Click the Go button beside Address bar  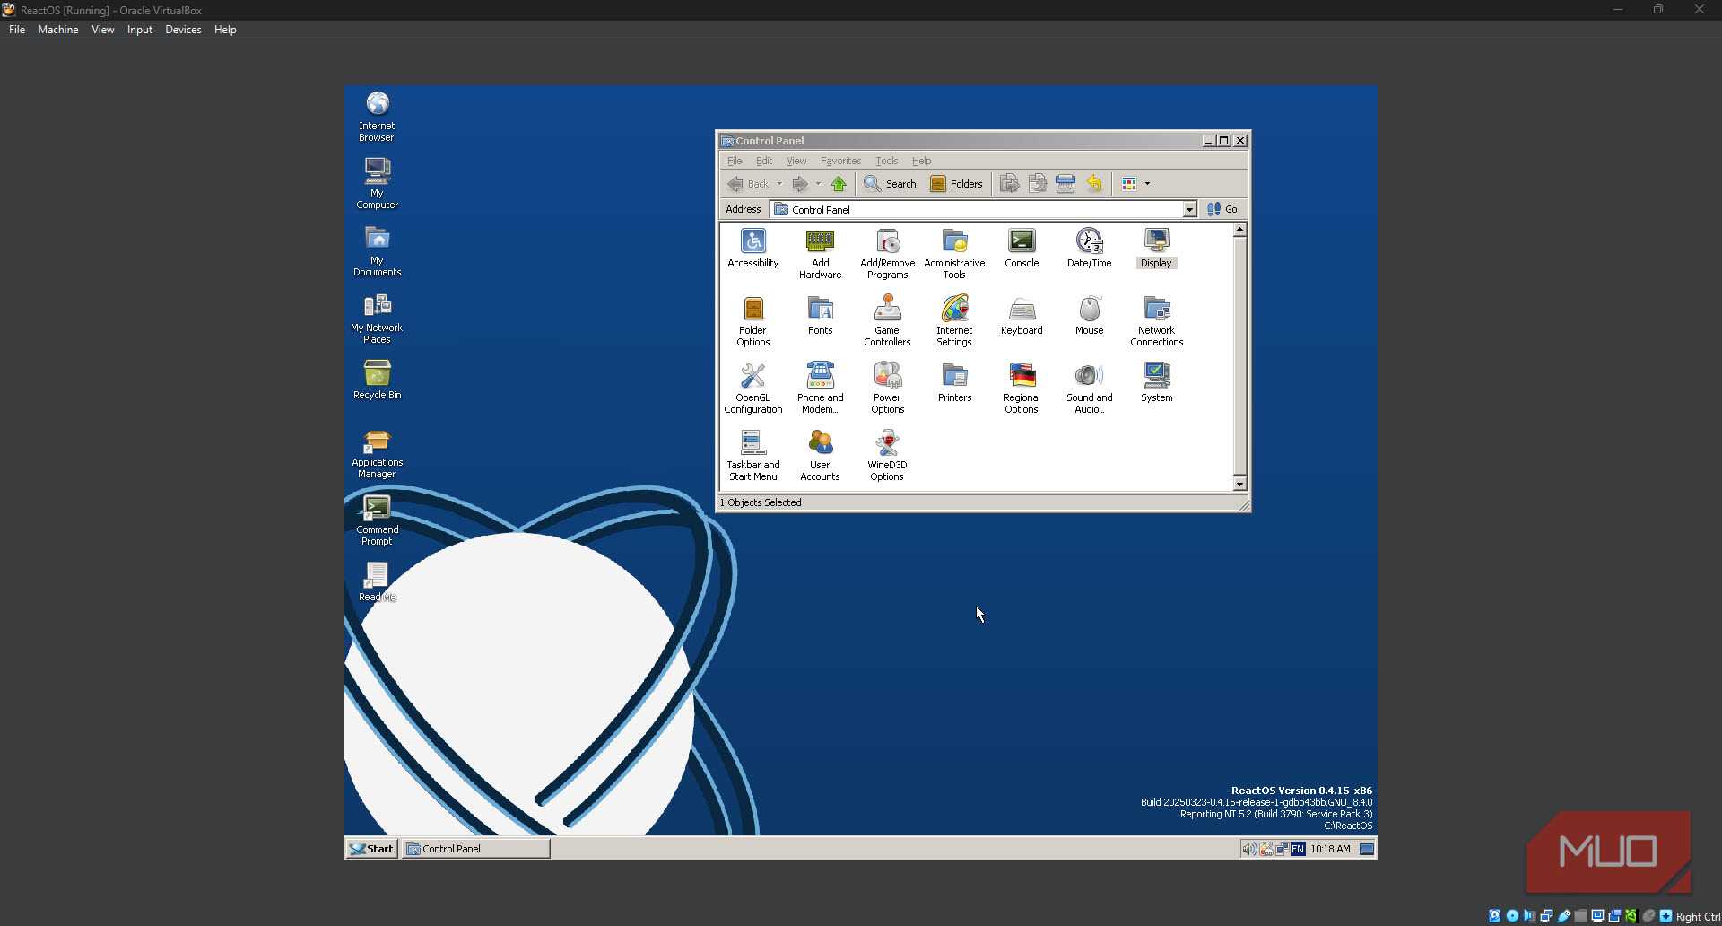[1222, 209]
